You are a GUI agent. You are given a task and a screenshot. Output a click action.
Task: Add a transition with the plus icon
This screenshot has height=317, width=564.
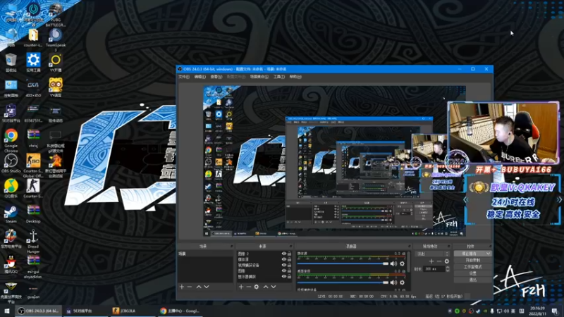click(x=431, y=261)
